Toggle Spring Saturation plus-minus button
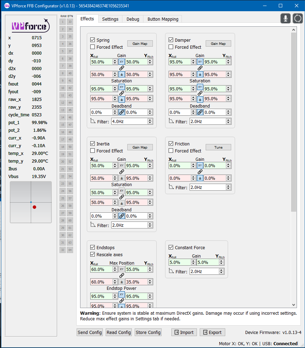The height and width of the screenshot is (348, 305). click(122, 100)
